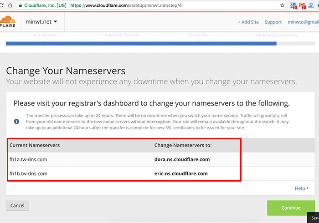319x223 pixels.
Task: Click the home icon in browser toolbar
Action: tap(10, 5)
